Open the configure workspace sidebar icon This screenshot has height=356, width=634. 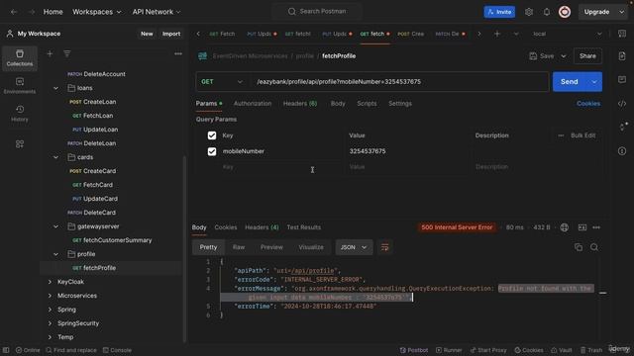(x=20, y=144)
